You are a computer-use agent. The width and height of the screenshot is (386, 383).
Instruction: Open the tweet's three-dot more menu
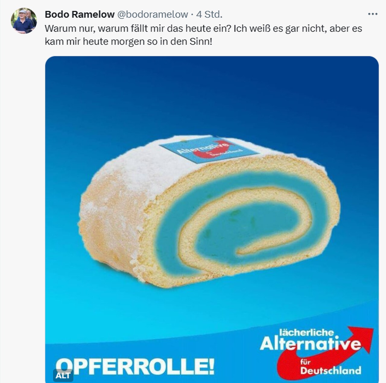coord(372,14)
